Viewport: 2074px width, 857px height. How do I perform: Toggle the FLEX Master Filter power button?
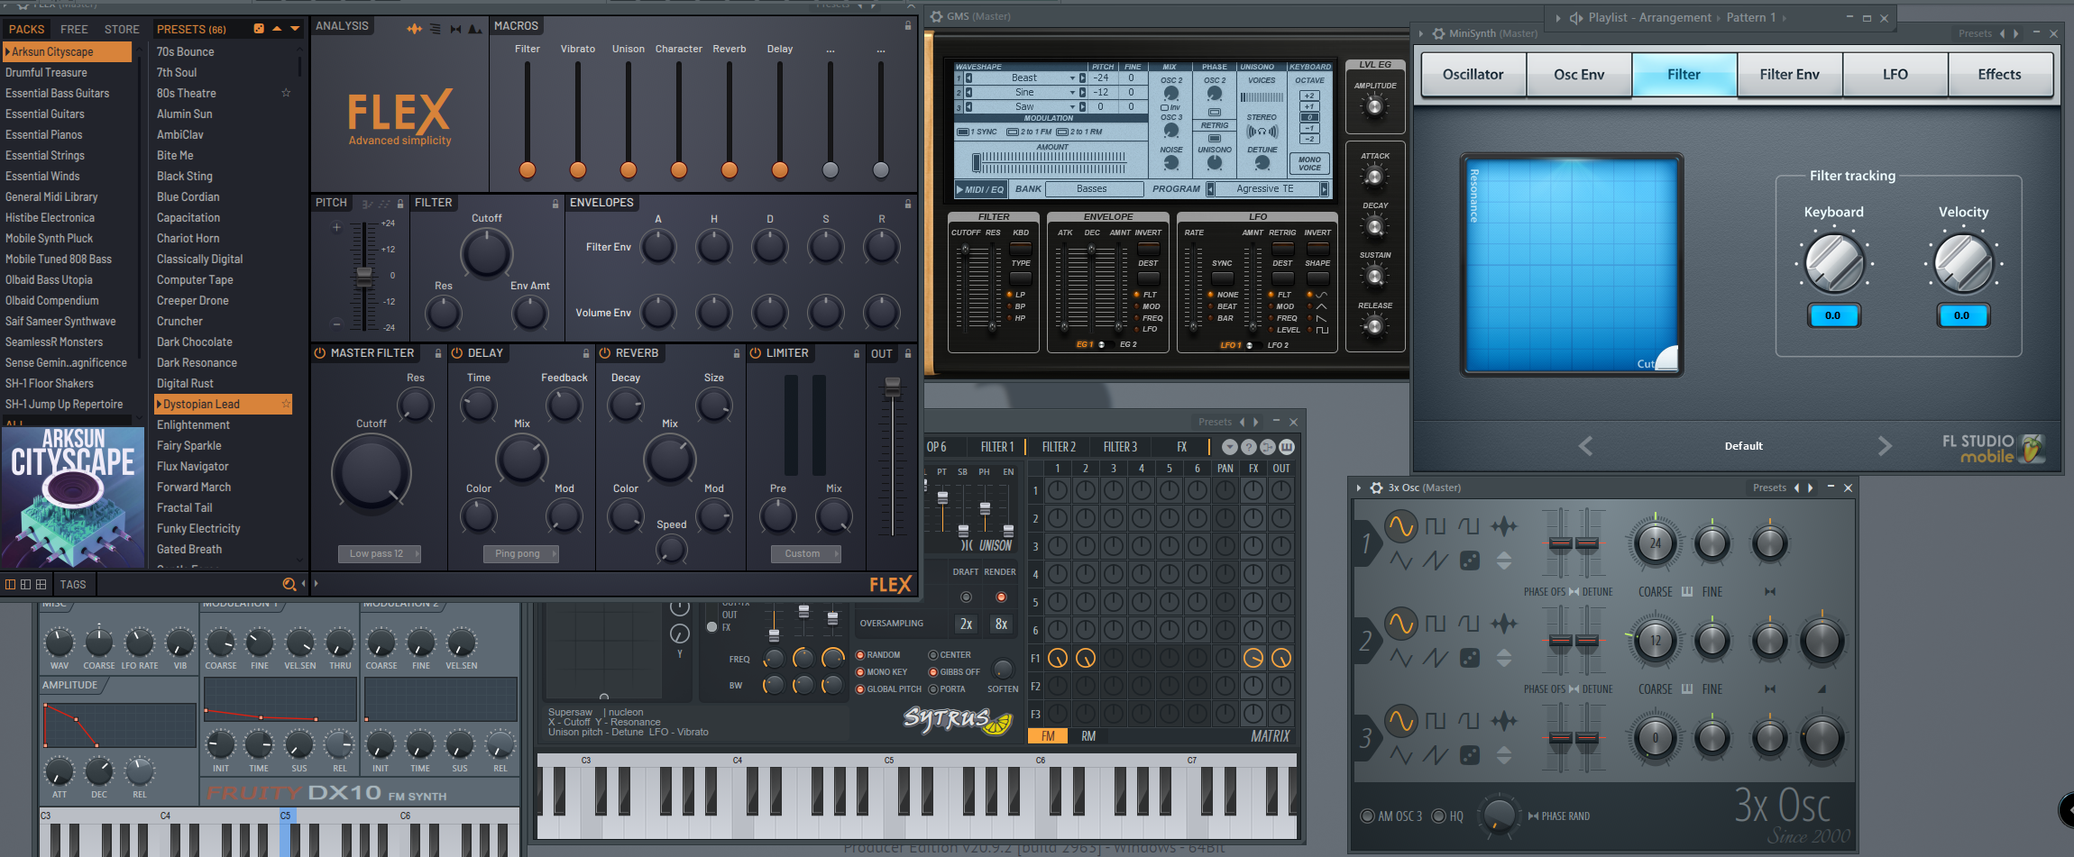coord(319,353)
